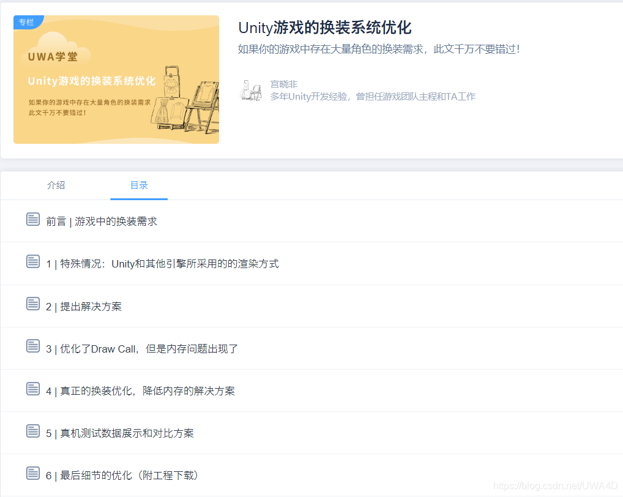623x497 pixels.
Task: Switch to the 介绍 tab
Action: tap(56, 185)
